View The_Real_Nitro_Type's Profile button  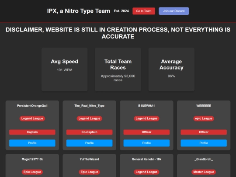[90, 143]
